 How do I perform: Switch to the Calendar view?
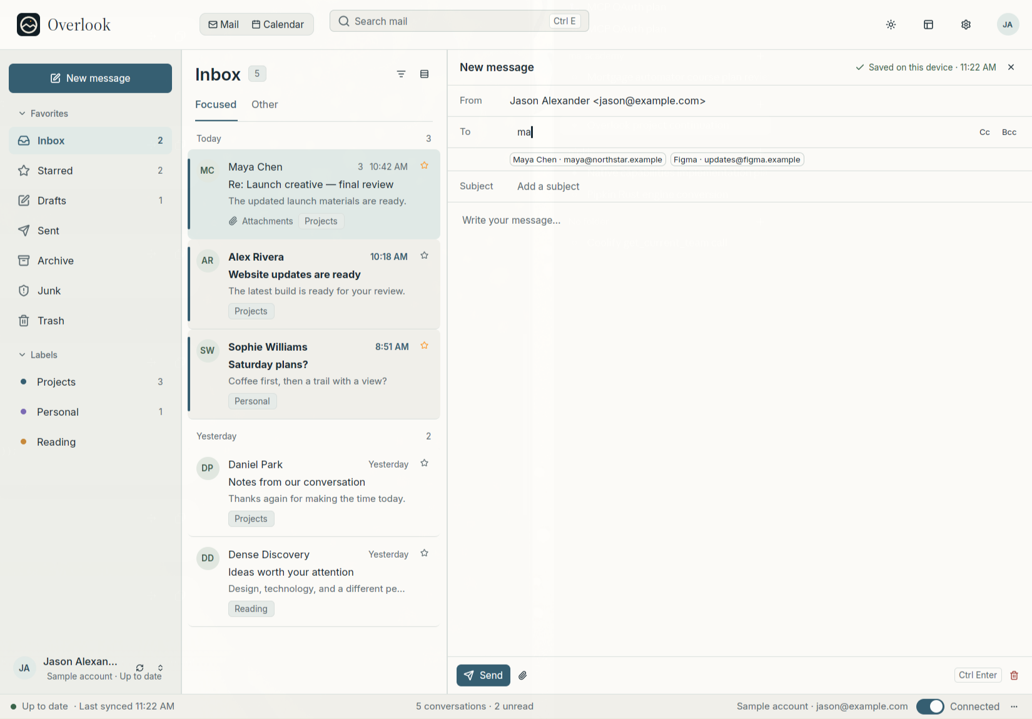coord(278,24)
